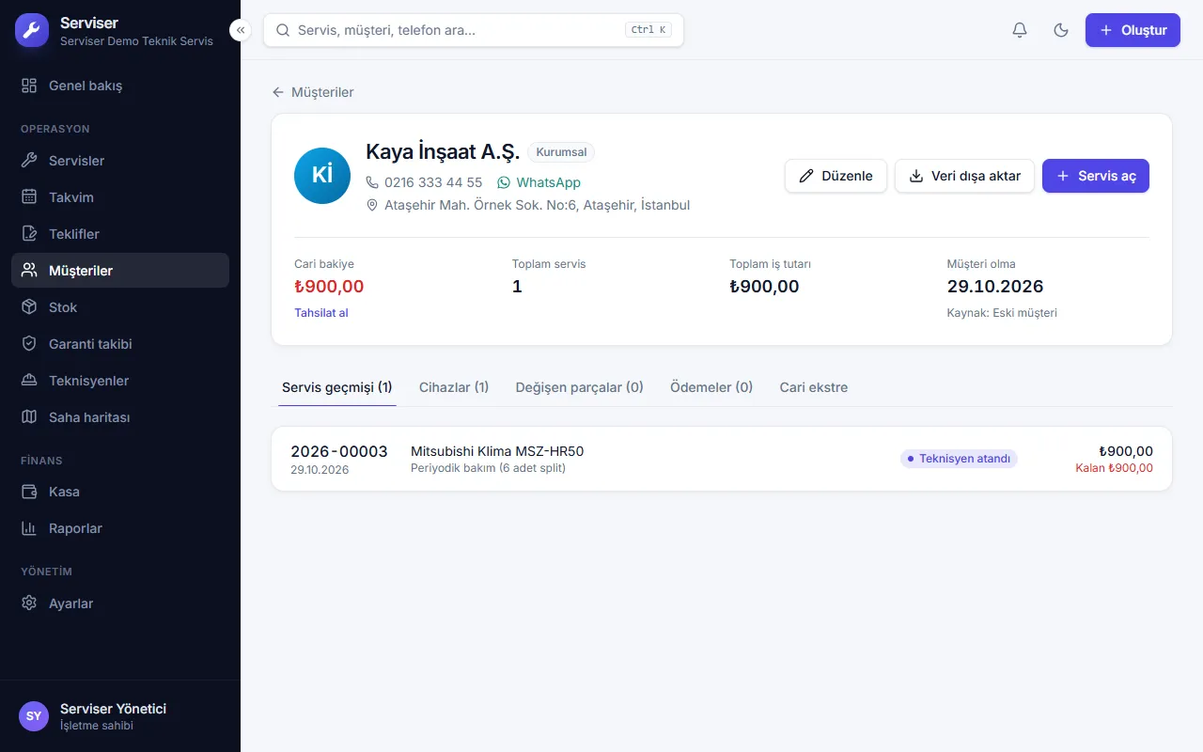Click the Kurumsal customer type badge

[x=561, y=152]
